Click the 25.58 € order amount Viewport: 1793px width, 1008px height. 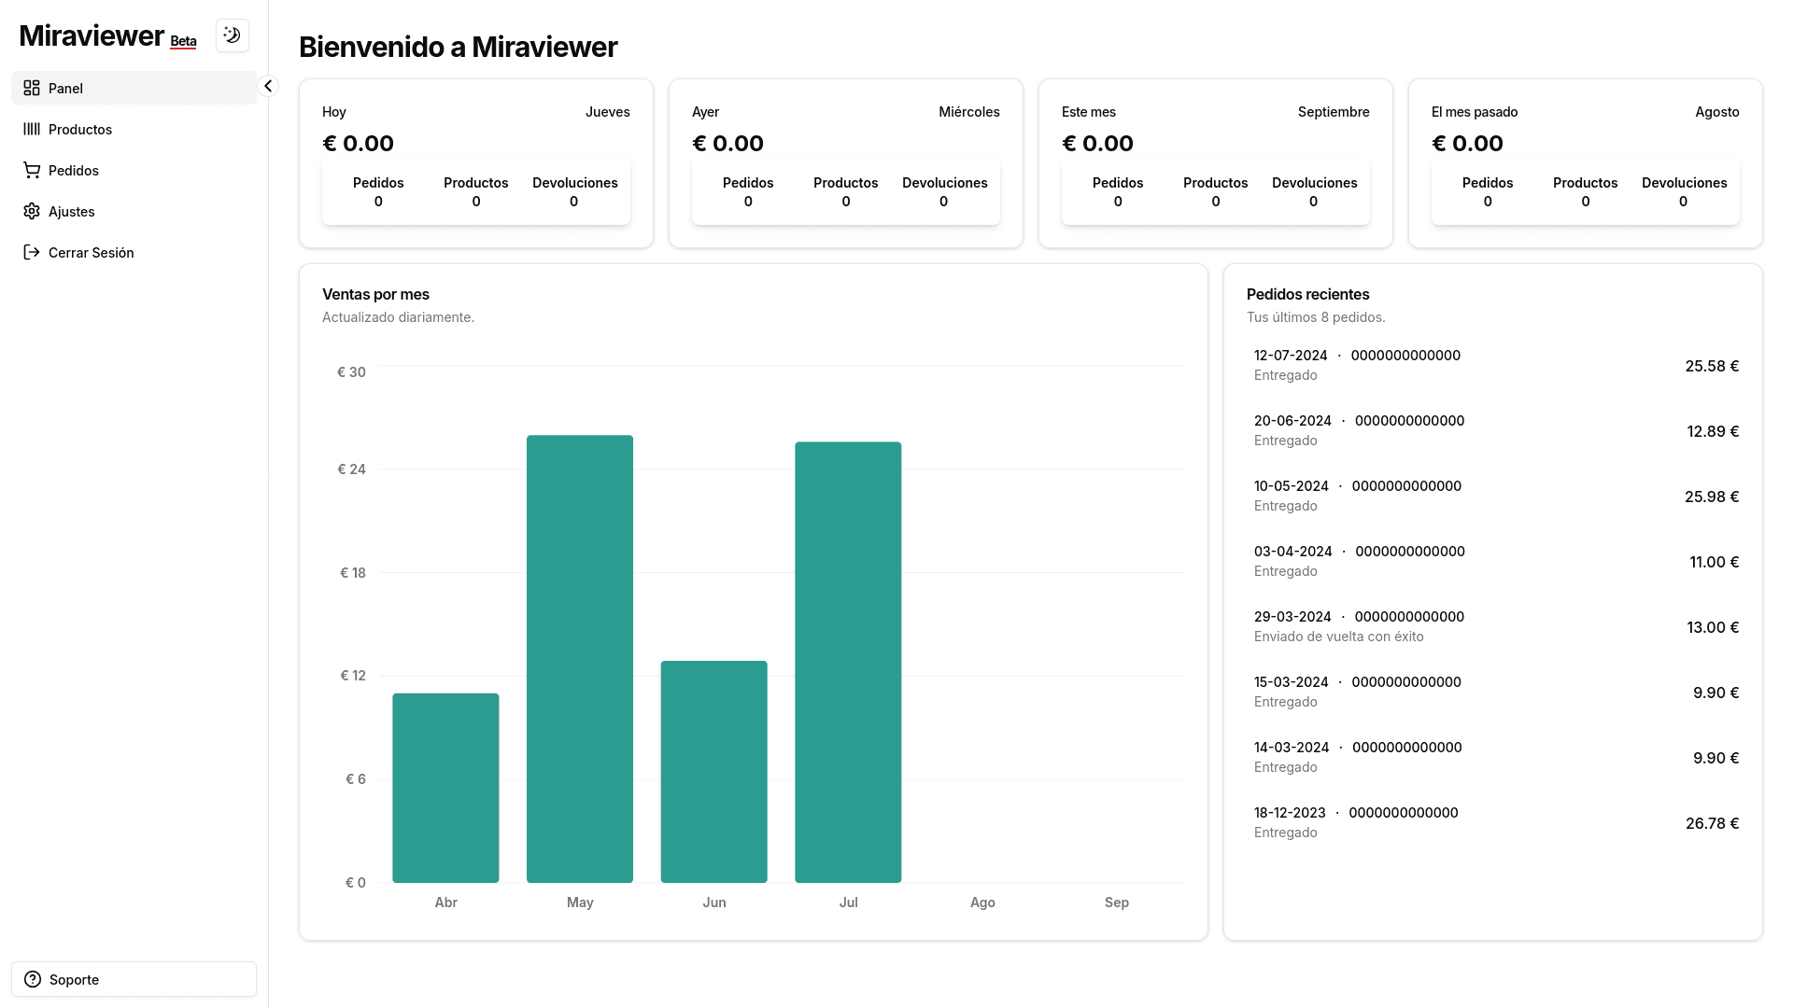click(x=1712, y=366)
